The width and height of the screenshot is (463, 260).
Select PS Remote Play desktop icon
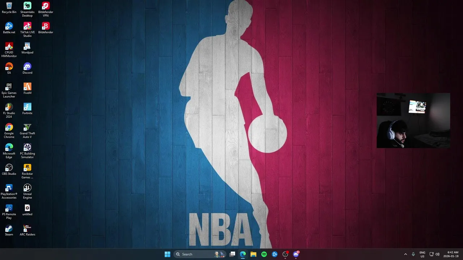[x=9, y=212]
